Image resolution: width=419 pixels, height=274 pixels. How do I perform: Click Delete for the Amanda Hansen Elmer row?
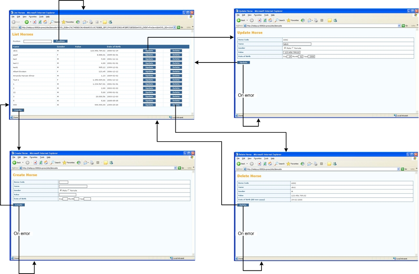click(176, 76)
